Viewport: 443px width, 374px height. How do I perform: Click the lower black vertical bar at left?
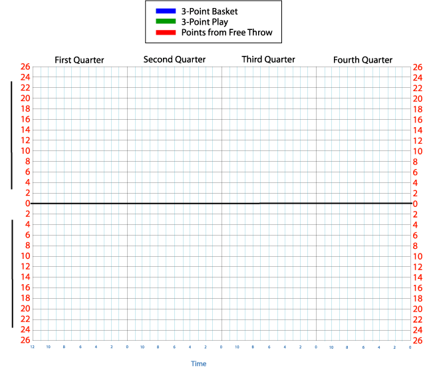pyautogui.click(x=12, y=273)
